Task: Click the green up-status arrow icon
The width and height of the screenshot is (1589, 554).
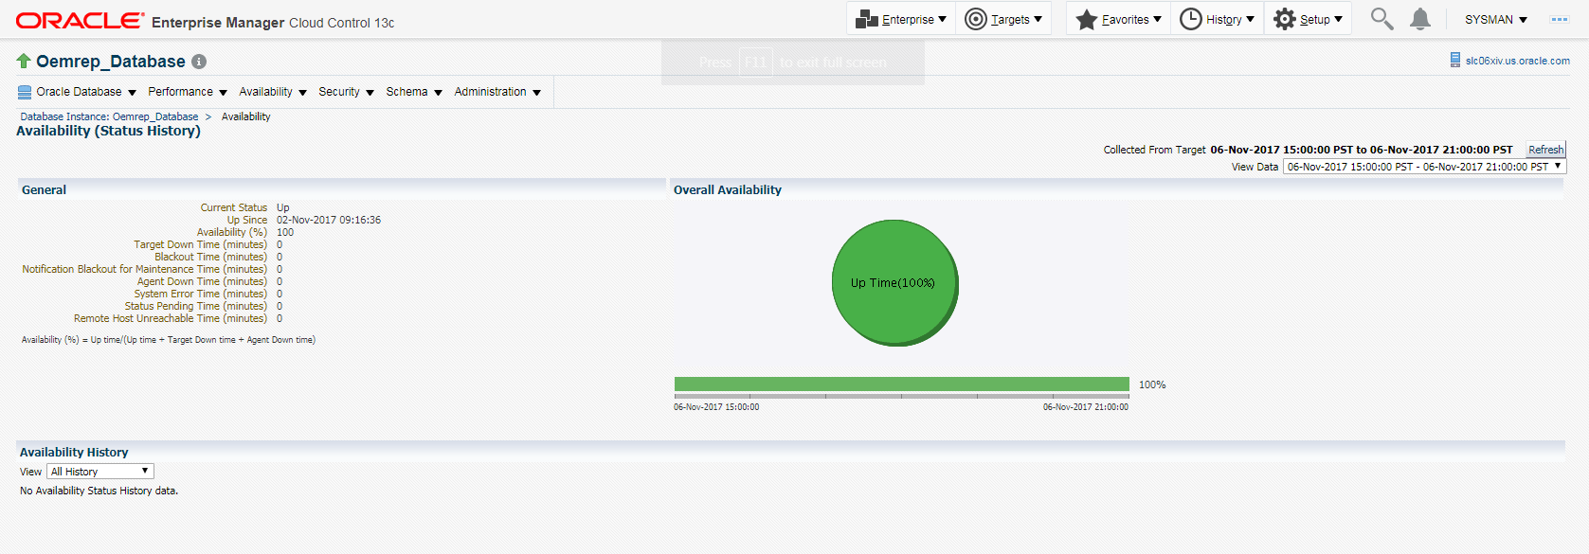Action: [x=24, y=62]
